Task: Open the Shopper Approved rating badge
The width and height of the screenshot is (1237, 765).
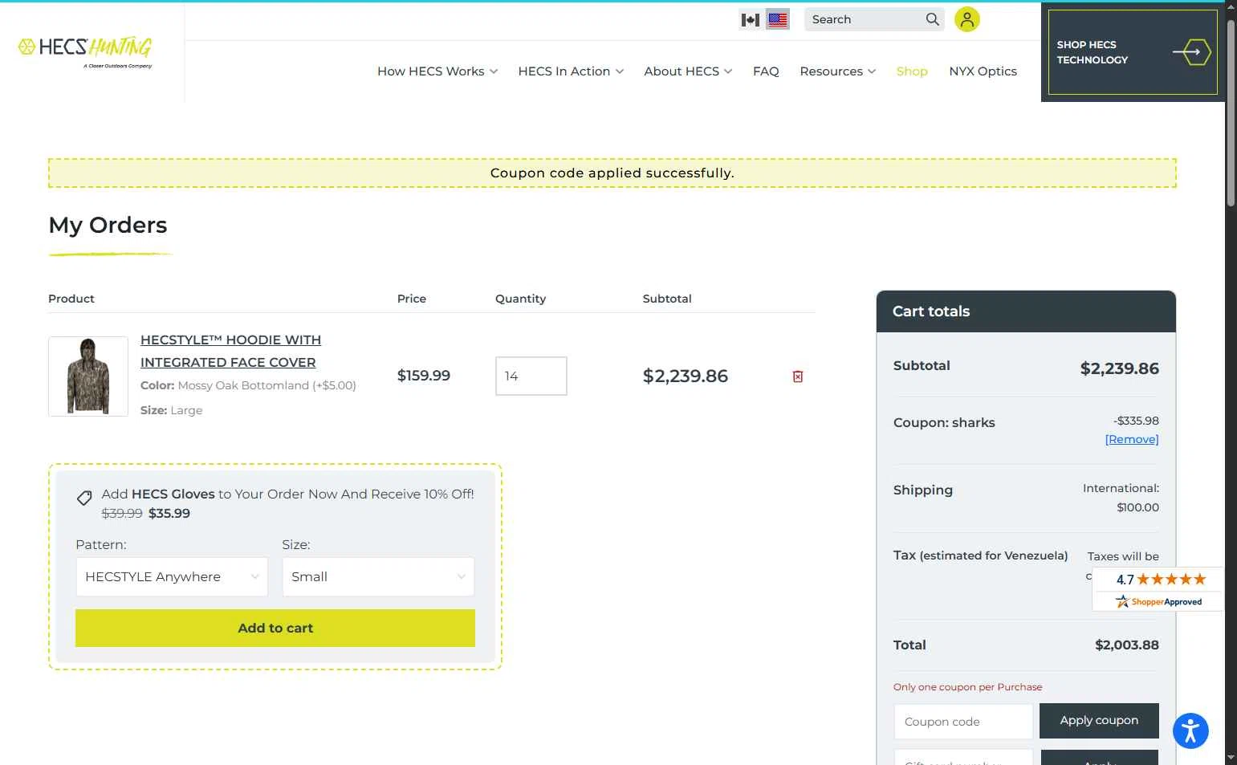Action: [1158, 589]
